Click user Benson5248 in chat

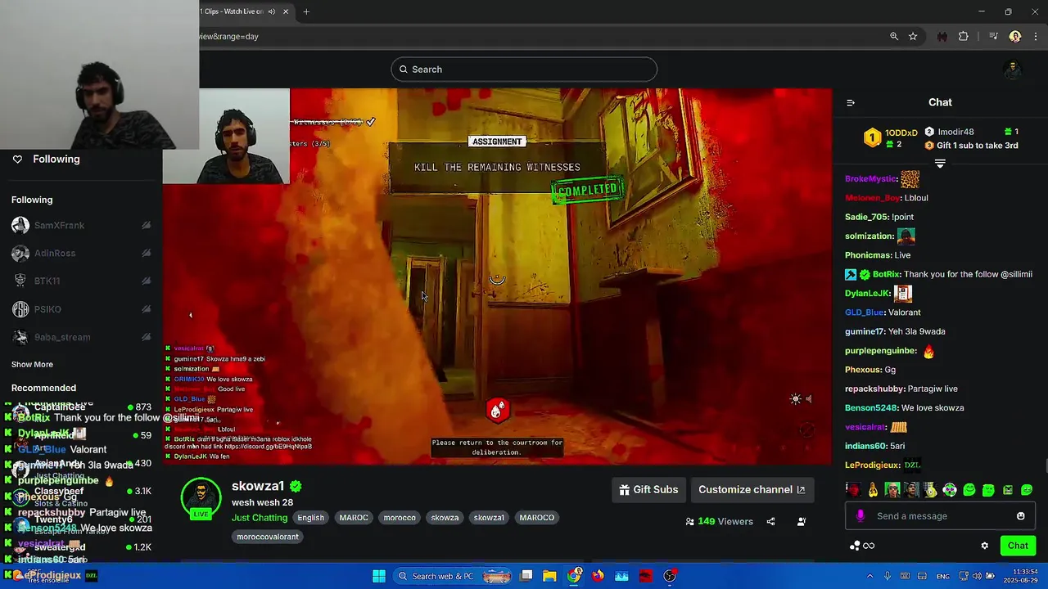tap(871, 408)
